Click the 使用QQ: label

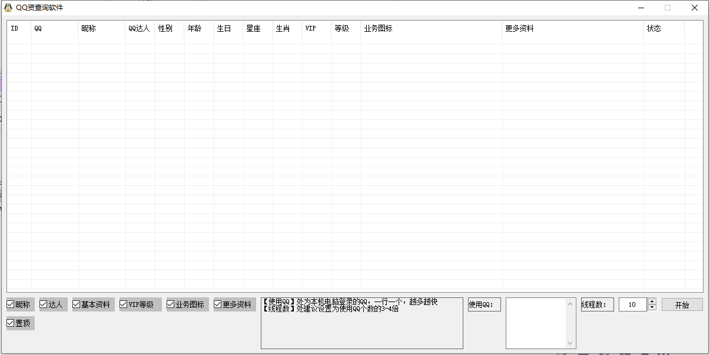pos(485,304)
